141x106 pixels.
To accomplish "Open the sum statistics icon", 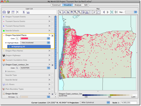I will [x=24, y=12].
